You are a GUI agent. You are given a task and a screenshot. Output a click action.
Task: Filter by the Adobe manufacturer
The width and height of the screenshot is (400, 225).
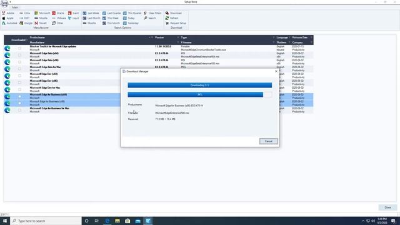tap(8, 13)
